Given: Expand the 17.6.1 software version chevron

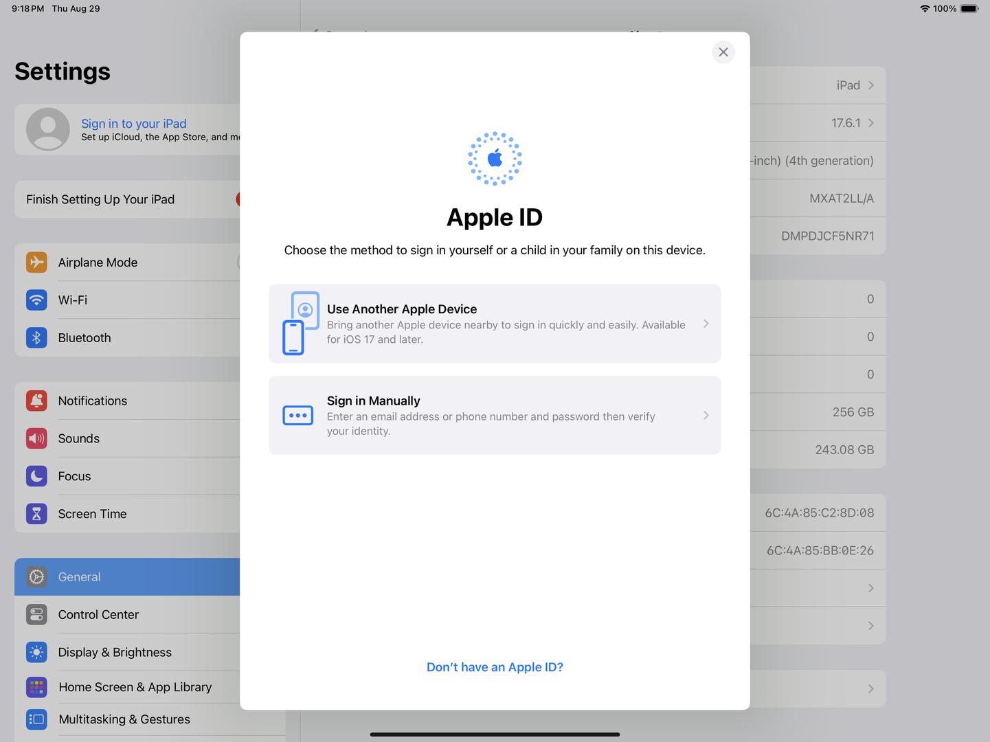Looking at the screenshot, I should 870,123.
